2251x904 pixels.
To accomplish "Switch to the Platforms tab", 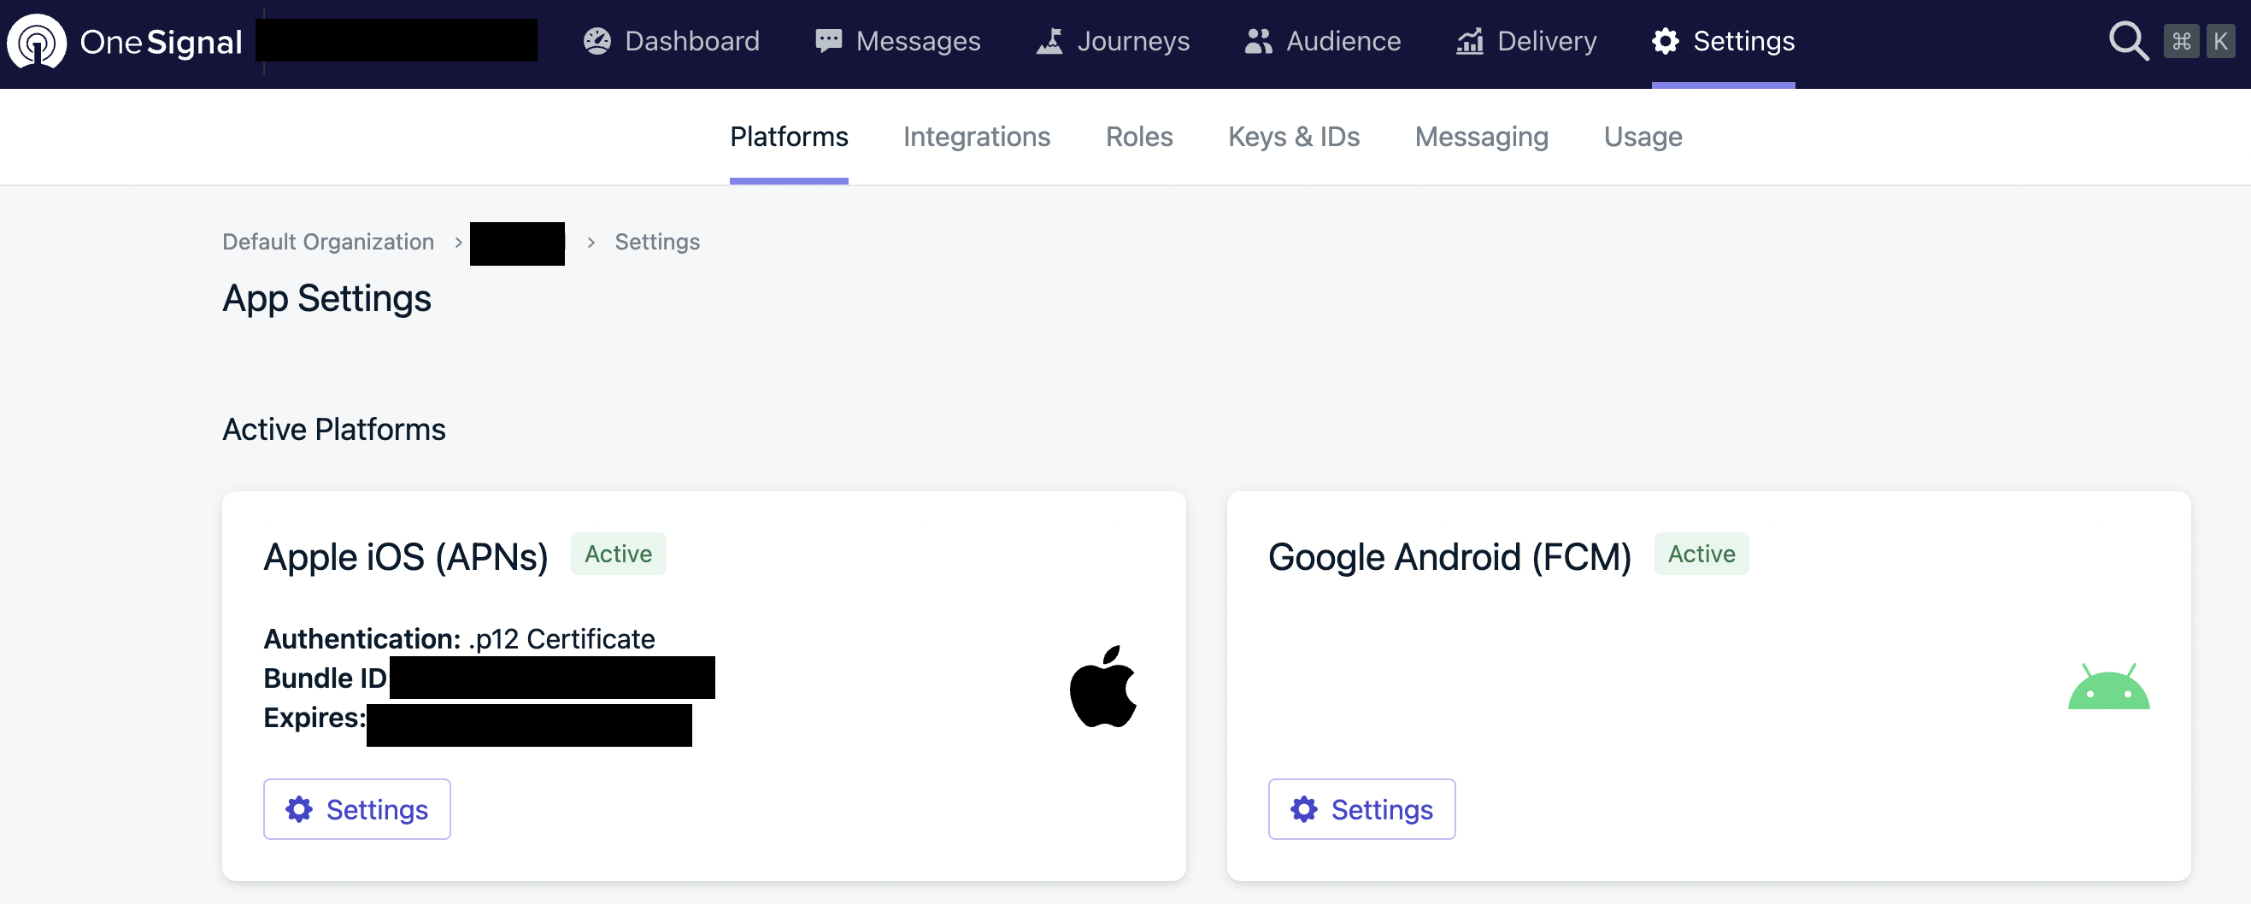I will (x=789, y=136).
